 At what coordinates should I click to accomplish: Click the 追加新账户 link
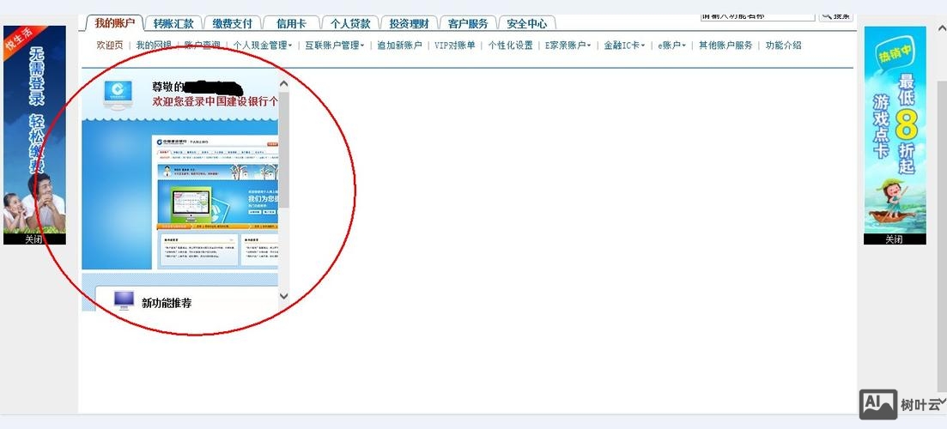pos(399,45)
